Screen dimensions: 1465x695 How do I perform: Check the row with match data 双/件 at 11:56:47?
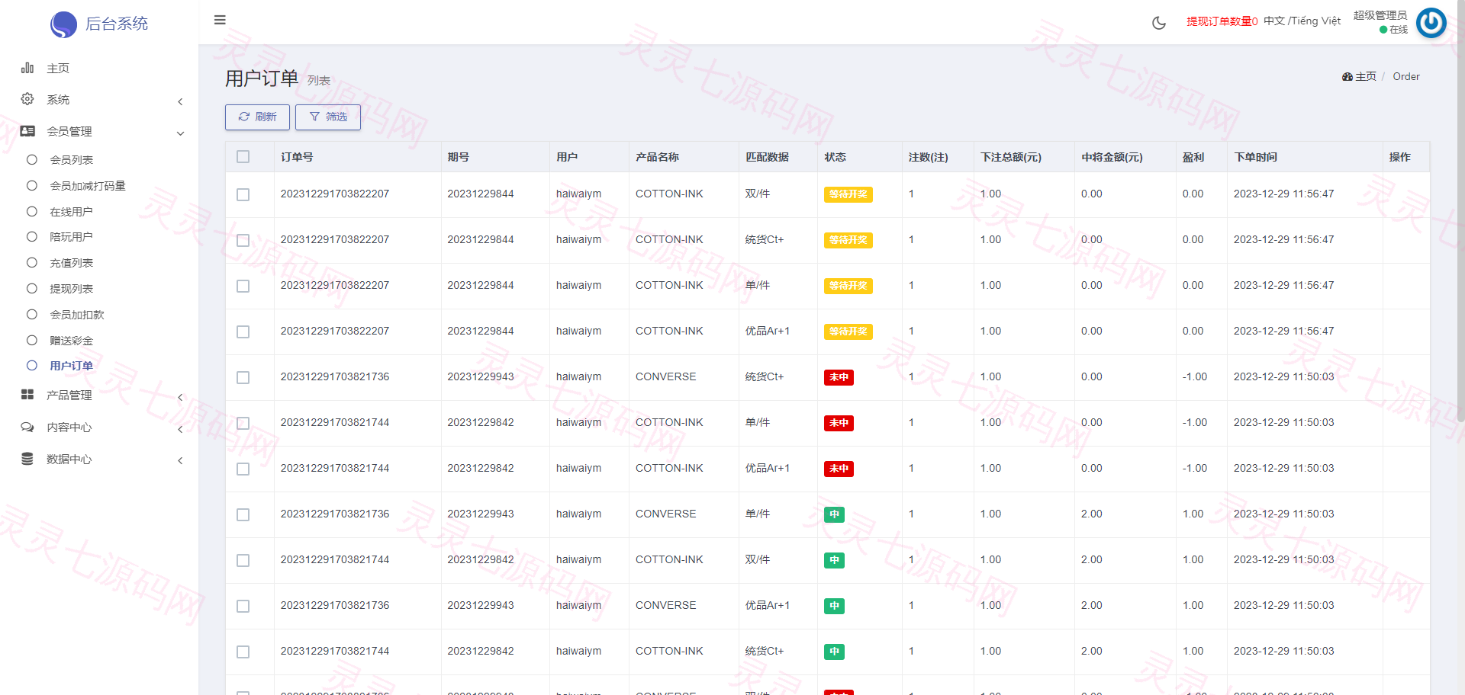[x=243, y=194]
